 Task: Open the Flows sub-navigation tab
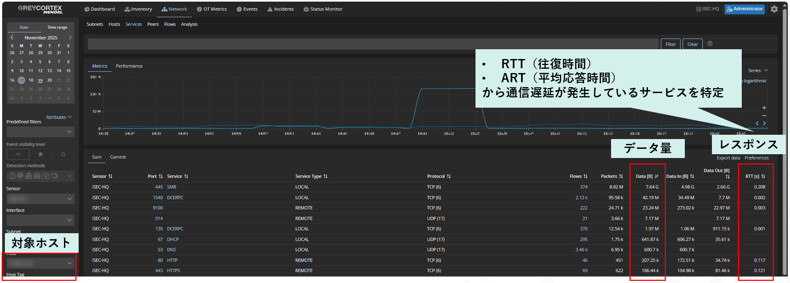coord(170,24)
